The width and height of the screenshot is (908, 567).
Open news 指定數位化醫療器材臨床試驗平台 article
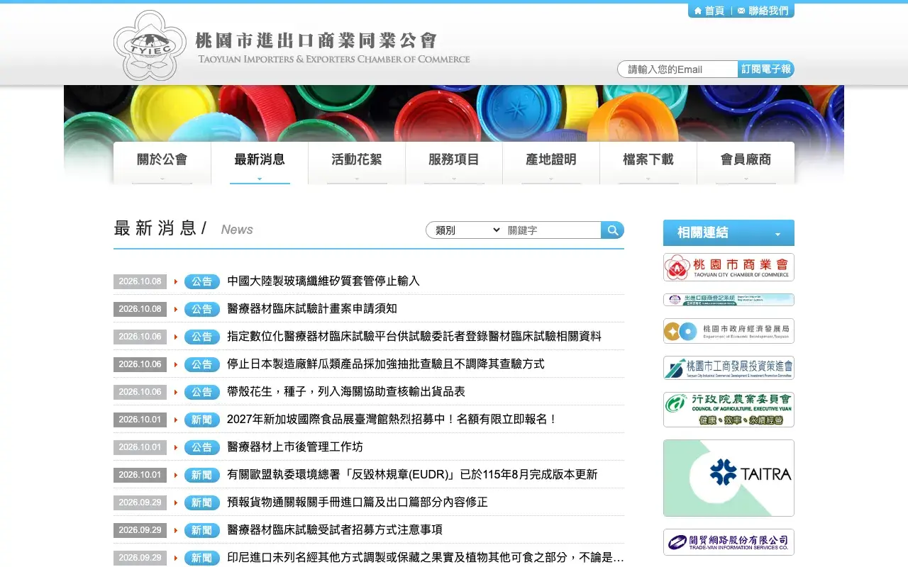[x=414, y=337]
